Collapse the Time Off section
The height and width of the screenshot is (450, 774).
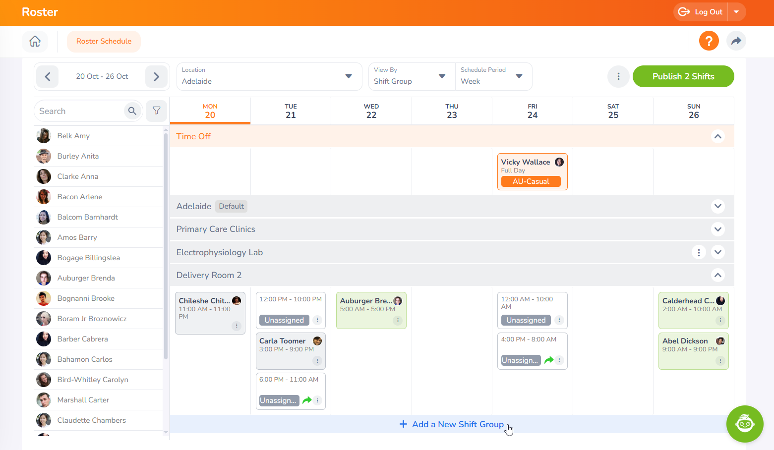tap(717, 136)
